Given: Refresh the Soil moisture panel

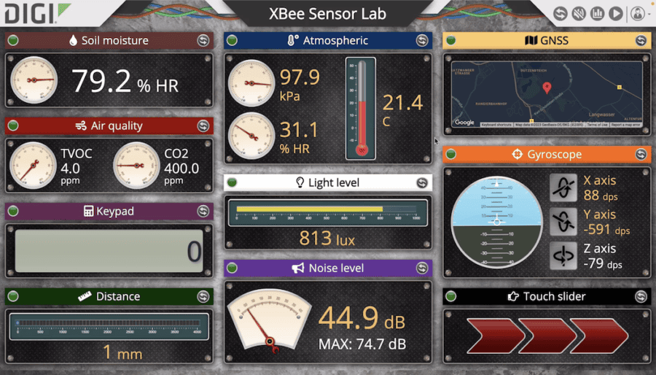Looking at the screenshot, I should 203,41.
